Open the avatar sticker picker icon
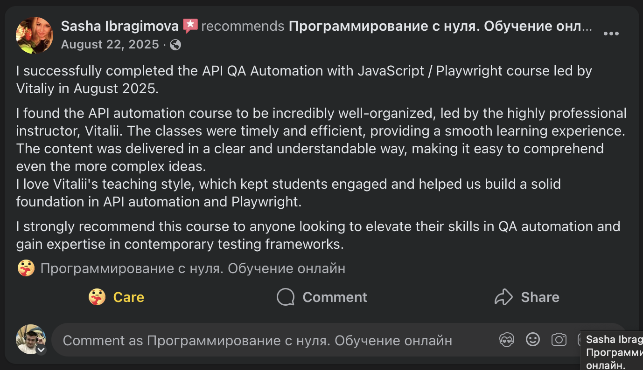Screen dimensions: 643x370 pyautogui.click(x=507, y=340)
